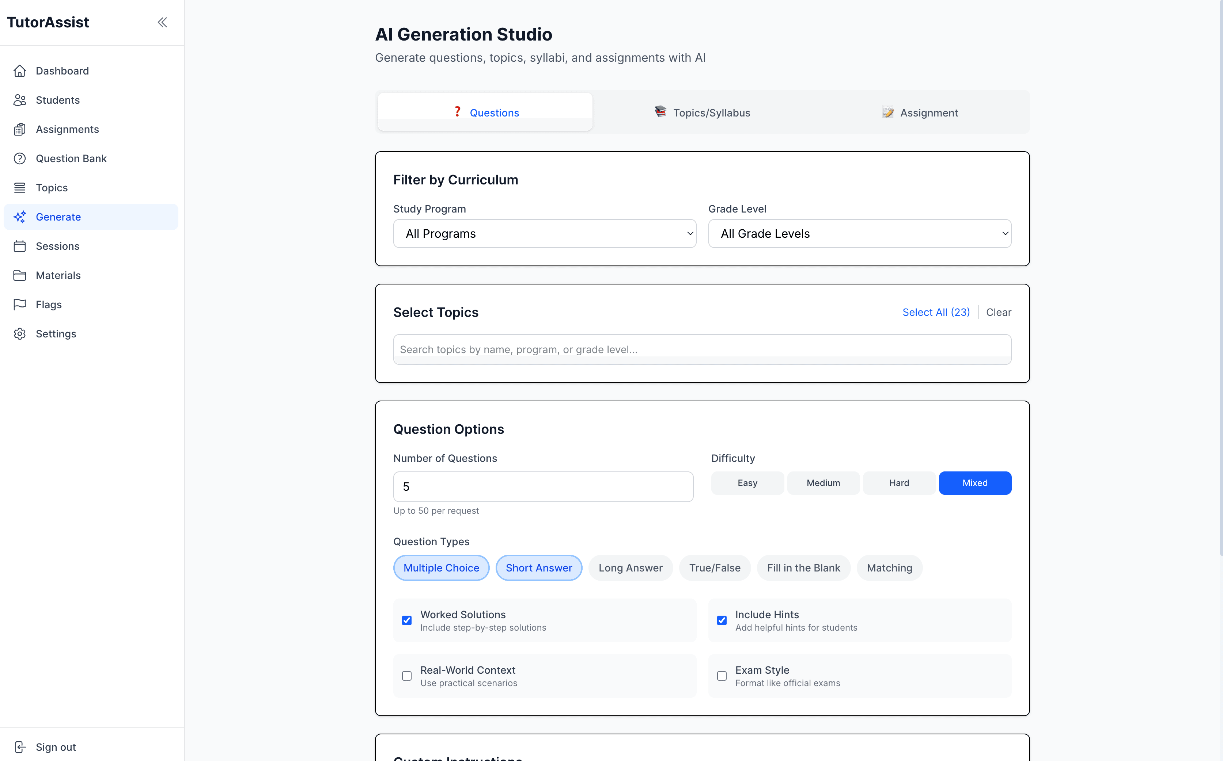This screenshot has height=761, width=1223.
Task: Open Settings from the sidebar
Action: pos(91,334)
